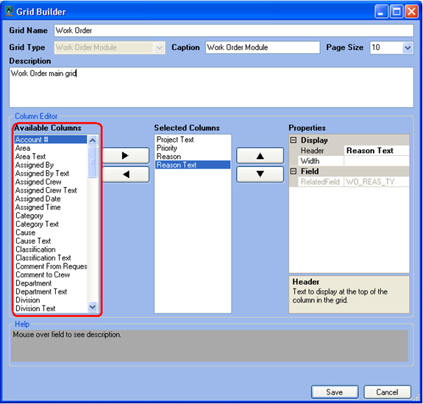The width and height of the screenshot is (423, 404).
Task: Click the Cancel button
Action: [x=387, y=391]
